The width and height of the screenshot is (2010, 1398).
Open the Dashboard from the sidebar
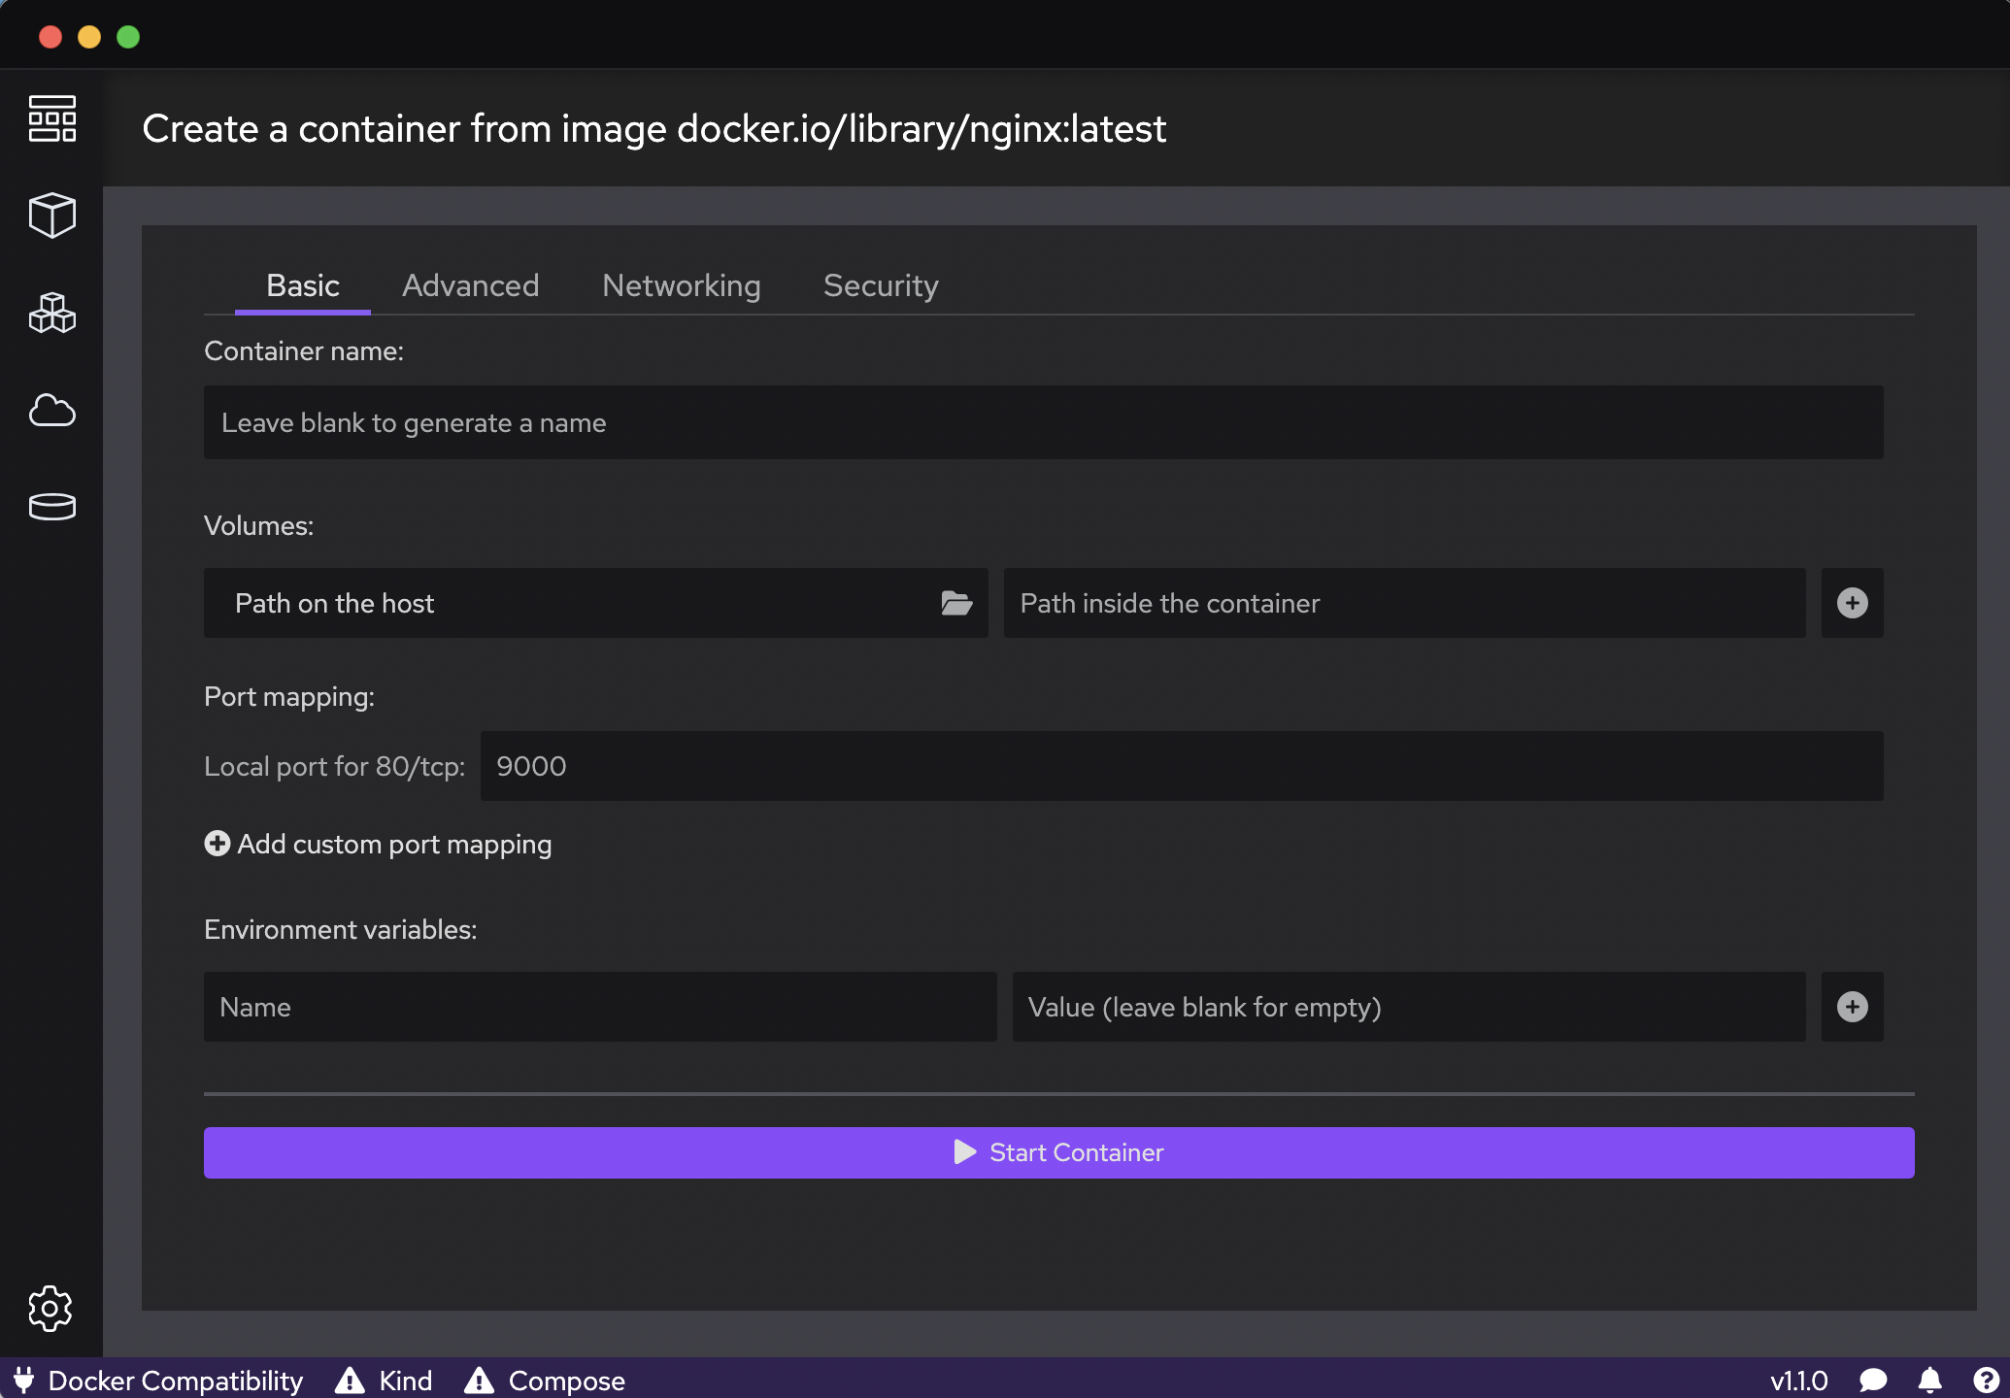51,120
